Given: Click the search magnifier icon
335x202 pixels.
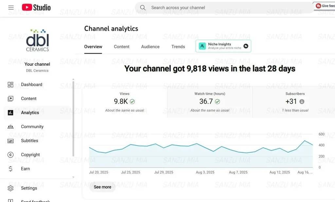Looking at the screenshot, I should click(x=143, y=7).
